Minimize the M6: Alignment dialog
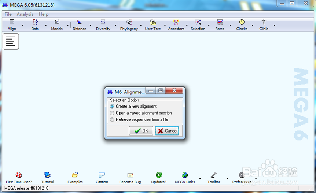 click(x=151, y=91)
